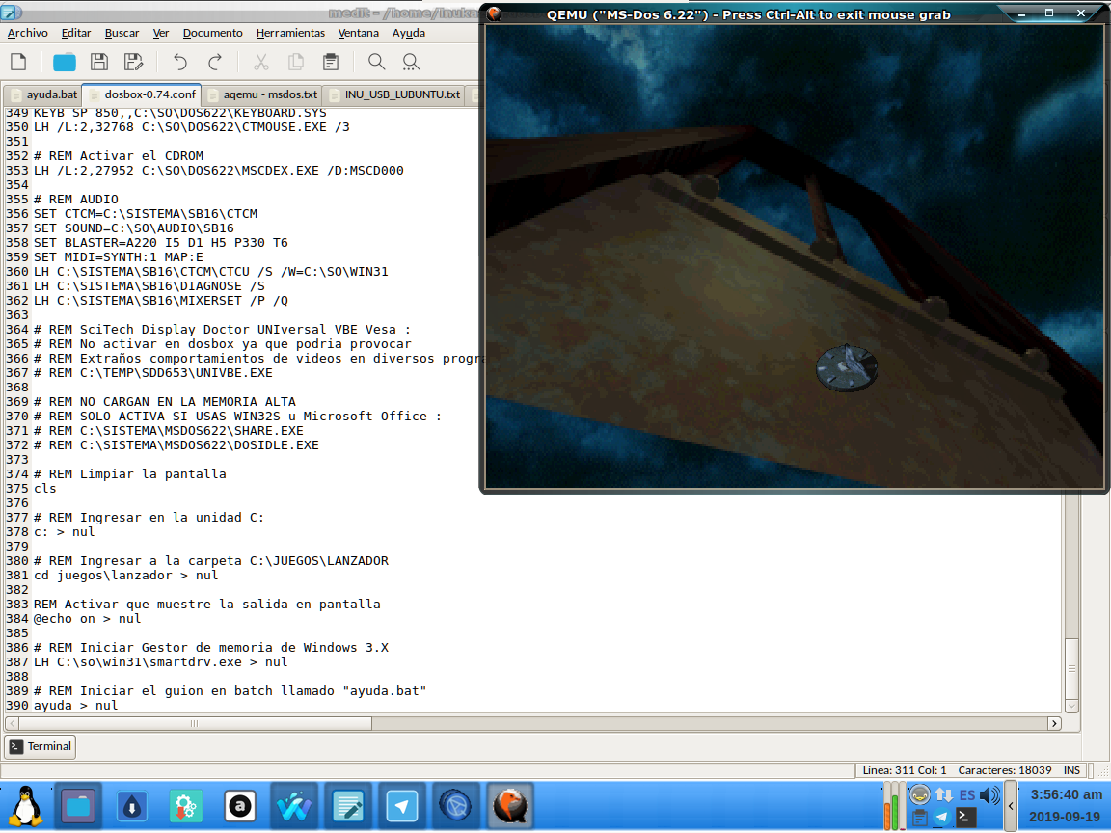Save the current document

click(x=99, y=63)
